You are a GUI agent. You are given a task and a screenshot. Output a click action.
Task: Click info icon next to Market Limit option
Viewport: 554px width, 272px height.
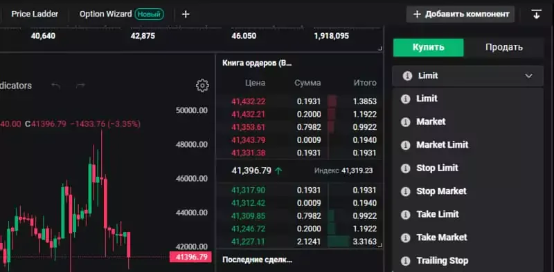406,145
